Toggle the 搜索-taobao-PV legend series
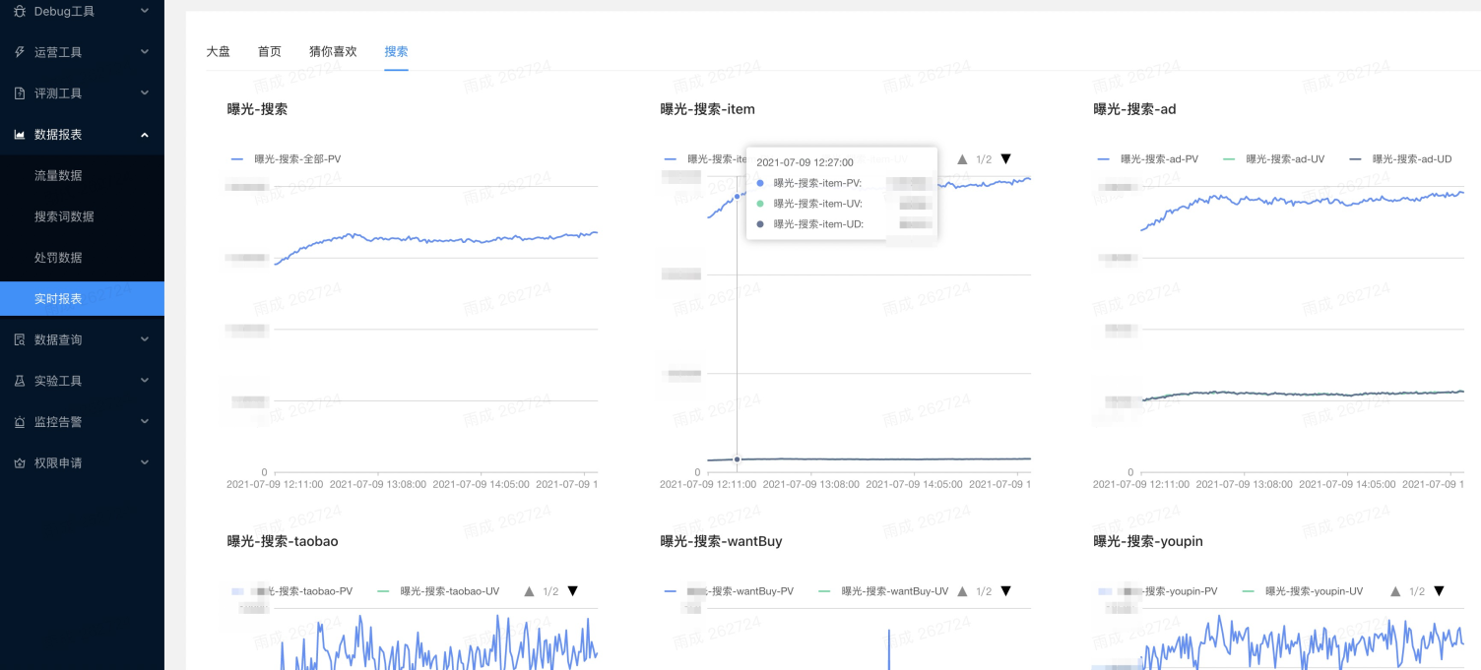This screenshot has height=670, width=1481. 291,591
